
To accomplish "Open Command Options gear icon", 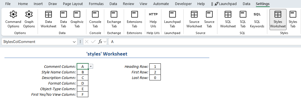I will pyautogui.click(x=13, y=14).
